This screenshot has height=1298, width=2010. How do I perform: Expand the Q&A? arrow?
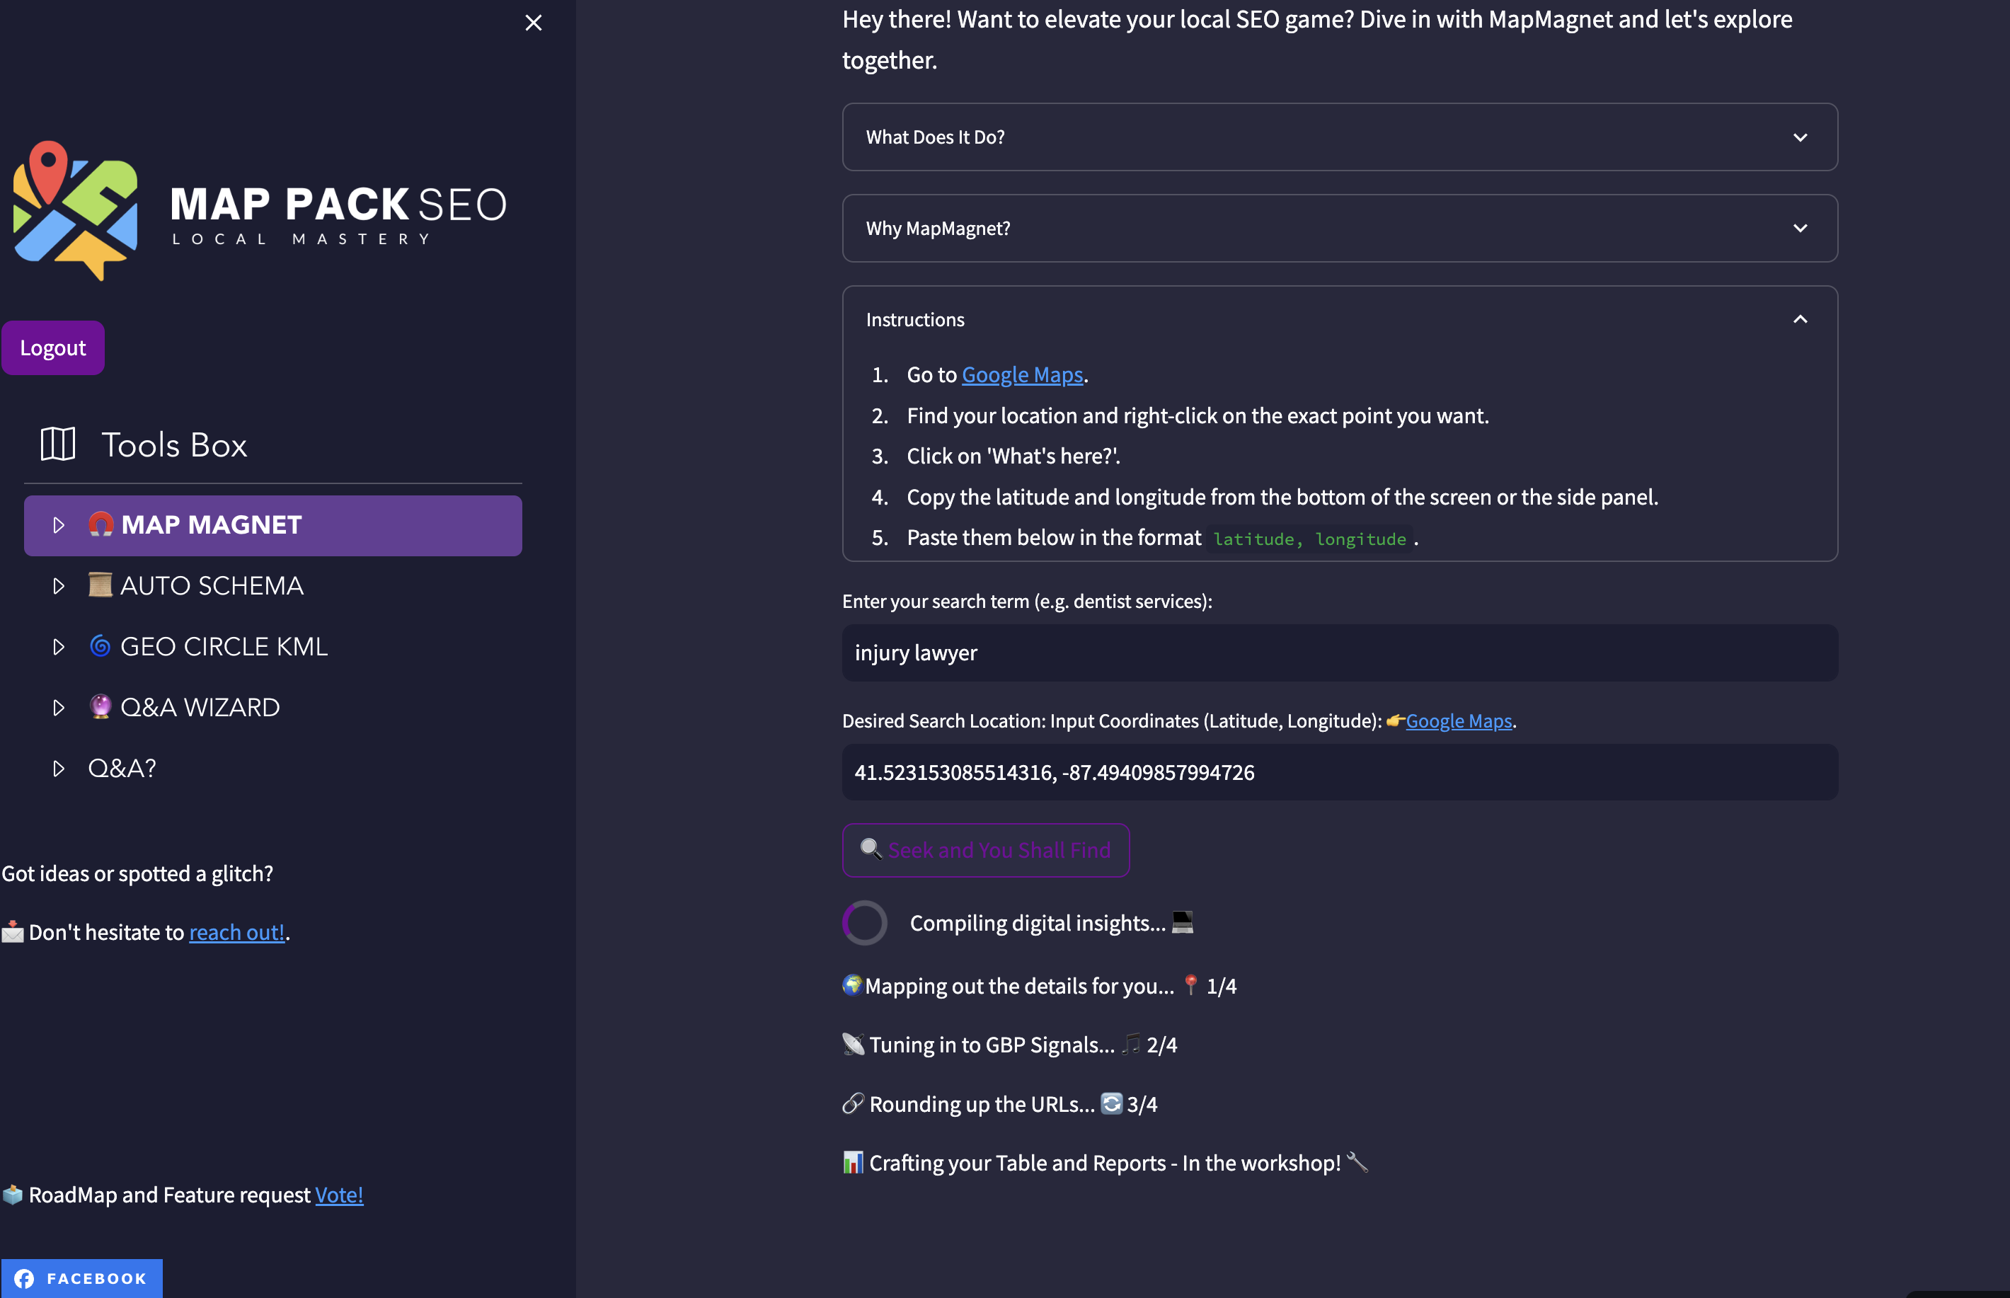pos(58,768)
